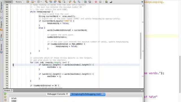Jump to the next search occurrence

coord(55,2)
